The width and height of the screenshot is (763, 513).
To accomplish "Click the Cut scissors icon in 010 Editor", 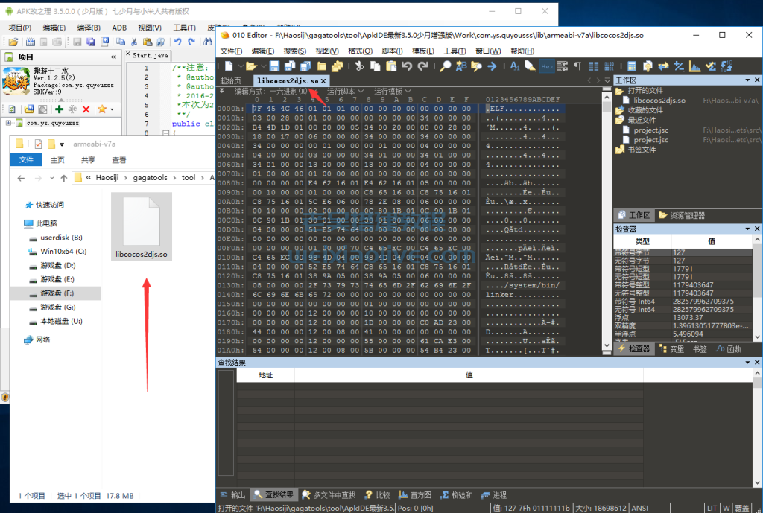I will [x=358, y=66].
